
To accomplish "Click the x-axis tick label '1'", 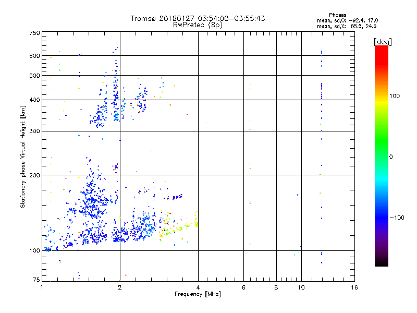I will pos(42,287).
